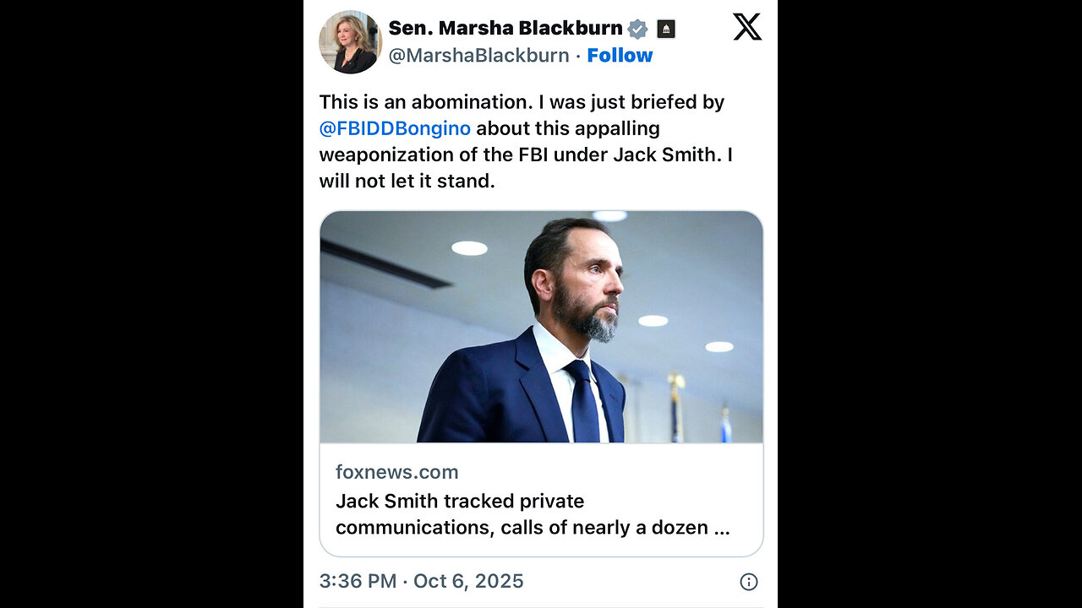Click the 'will not let it stand' text
The height and width of the screenshot is (608, 1082).
407,181
